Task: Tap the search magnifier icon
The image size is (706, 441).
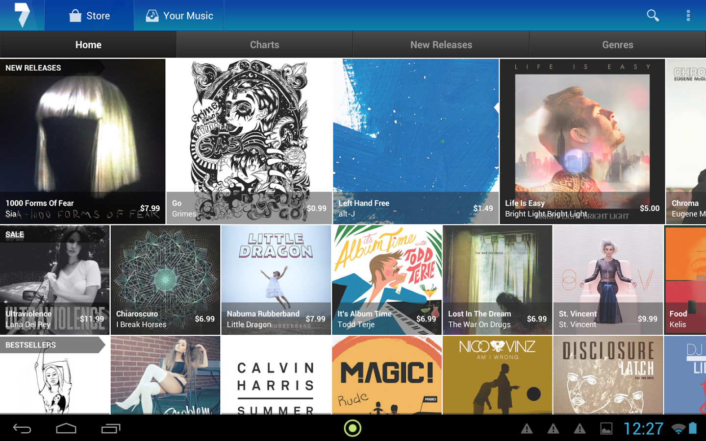Action: tap(653, 16)
